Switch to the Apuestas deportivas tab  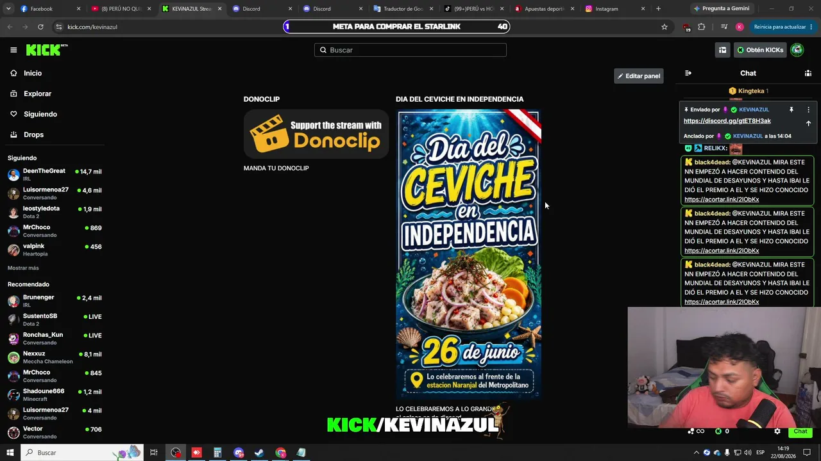[545, 9]
